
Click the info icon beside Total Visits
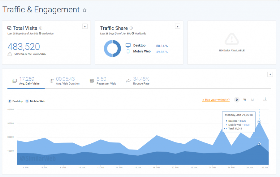(x=41, y=28)
